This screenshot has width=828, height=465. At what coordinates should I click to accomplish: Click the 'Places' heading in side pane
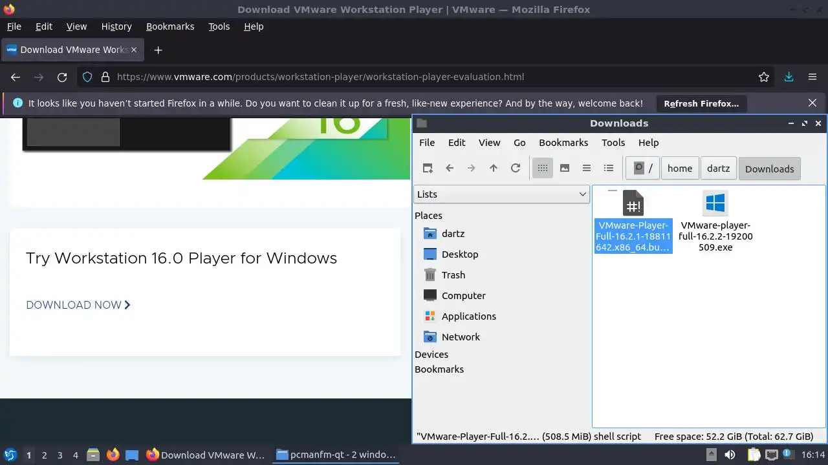pyautogui.click(x=428, y=216)
